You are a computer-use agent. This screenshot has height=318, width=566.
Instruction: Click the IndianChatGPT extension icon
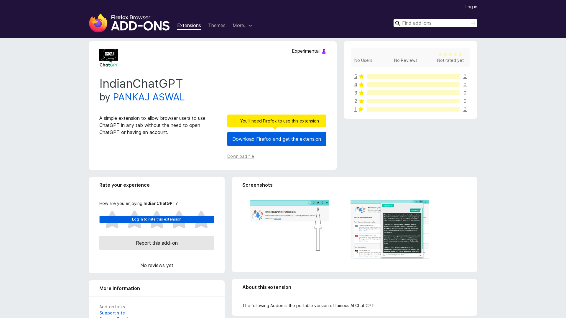pos(109,58)
